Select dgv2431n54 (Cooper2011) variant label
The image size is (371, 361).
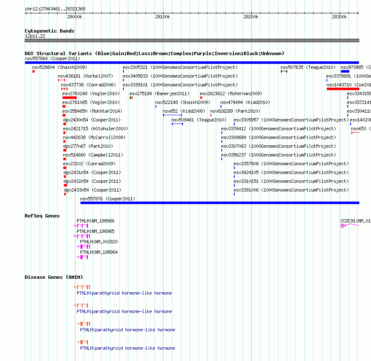92,172
